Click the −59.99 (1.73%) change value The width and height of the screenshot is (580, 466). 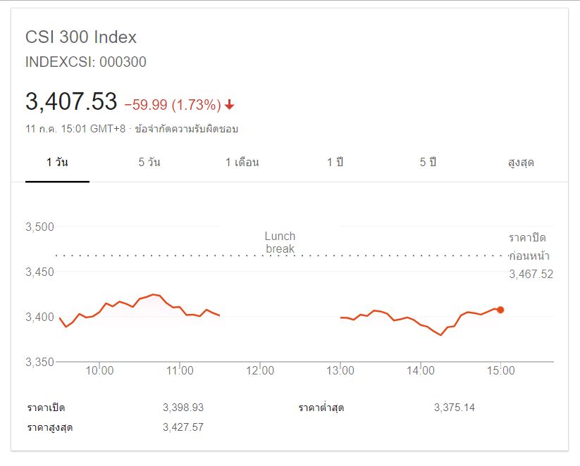(173, 105)
